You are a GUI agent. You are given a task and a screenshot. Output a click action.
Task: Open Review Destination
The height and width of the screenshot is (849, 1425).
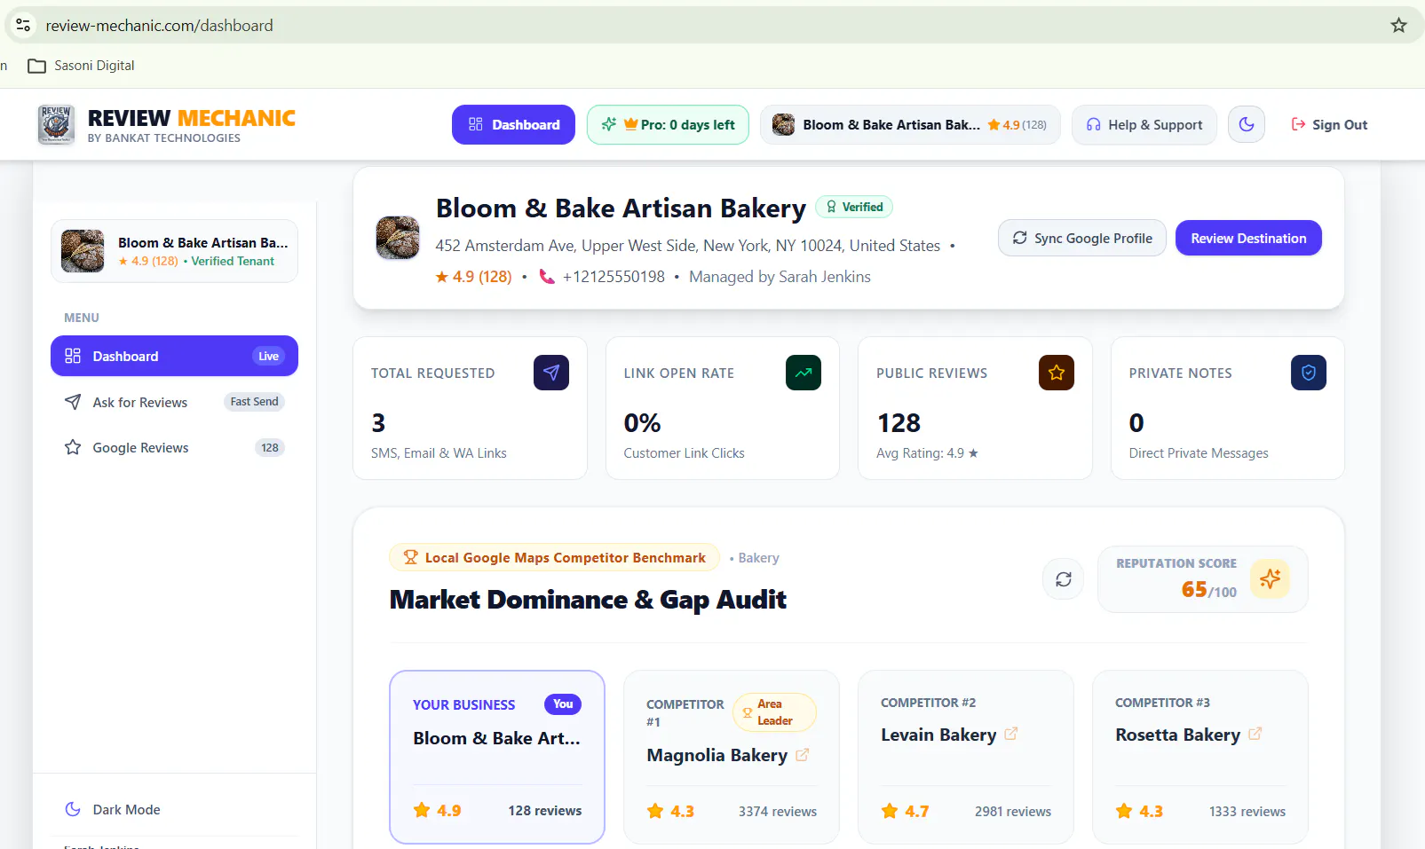[x=1248, y=238]
